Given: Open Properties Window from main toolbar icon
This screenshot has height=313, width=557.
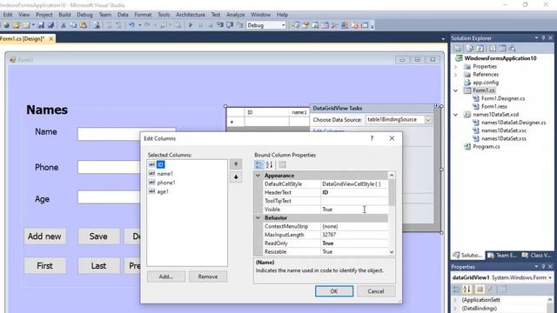Looking at the screenshot, I should [305, 25].
